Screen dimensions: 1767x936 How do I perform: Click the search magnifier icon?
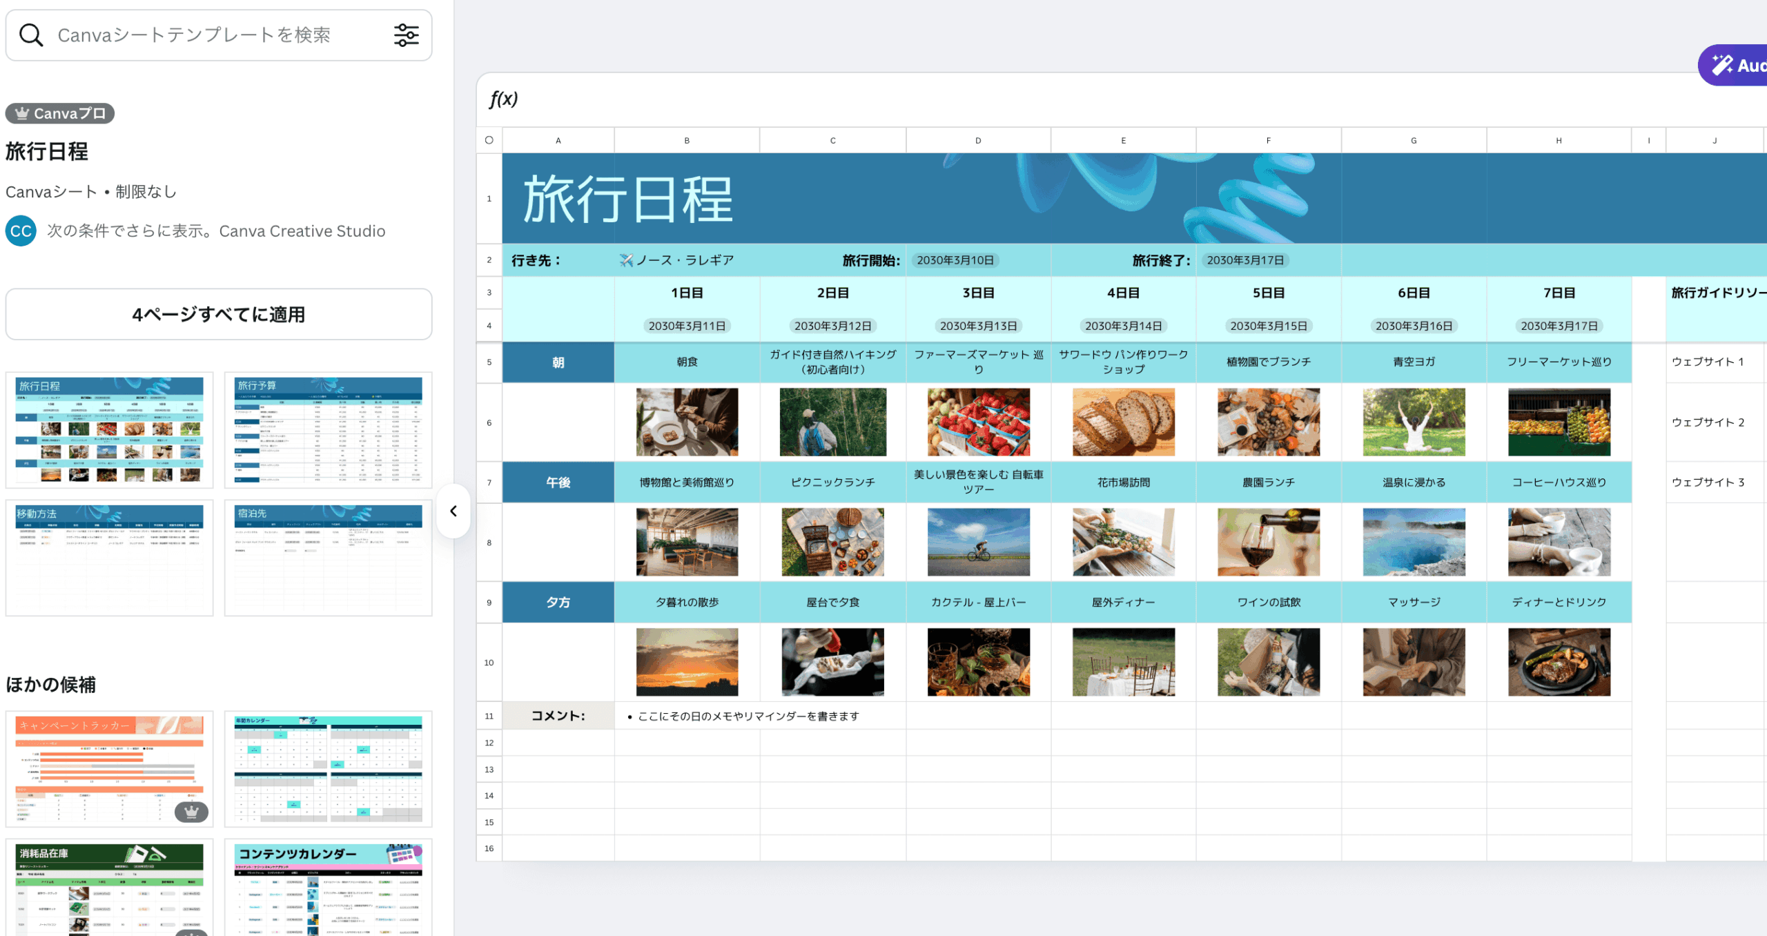[x=31, y=35]
